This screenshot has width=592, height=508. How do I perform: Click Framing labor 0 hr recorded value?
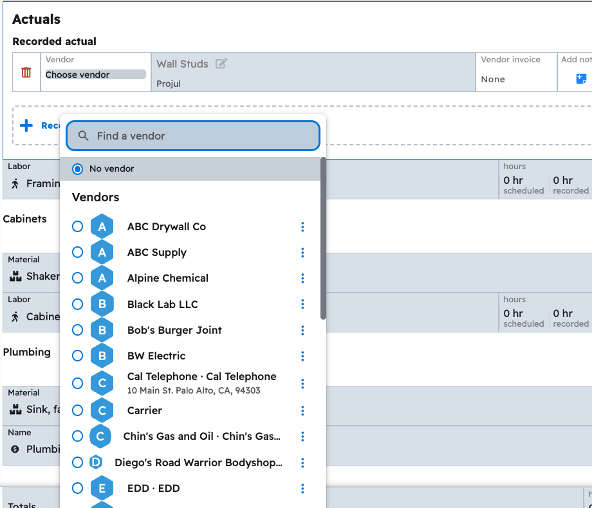563,181
